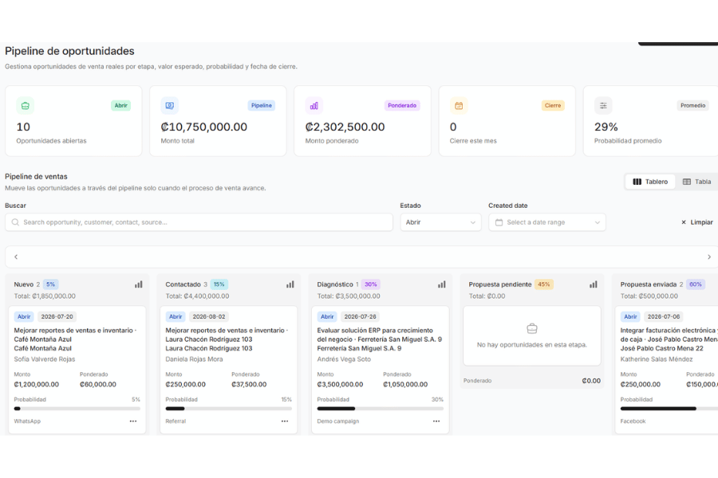Click the sliders icon on Probabilidad promedio card
The height and width of the screenshot is (478, 718).
pyautogui.click(x=603, y=106)
